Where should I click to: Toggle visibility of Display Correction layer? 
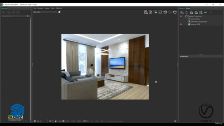[181, 16]
